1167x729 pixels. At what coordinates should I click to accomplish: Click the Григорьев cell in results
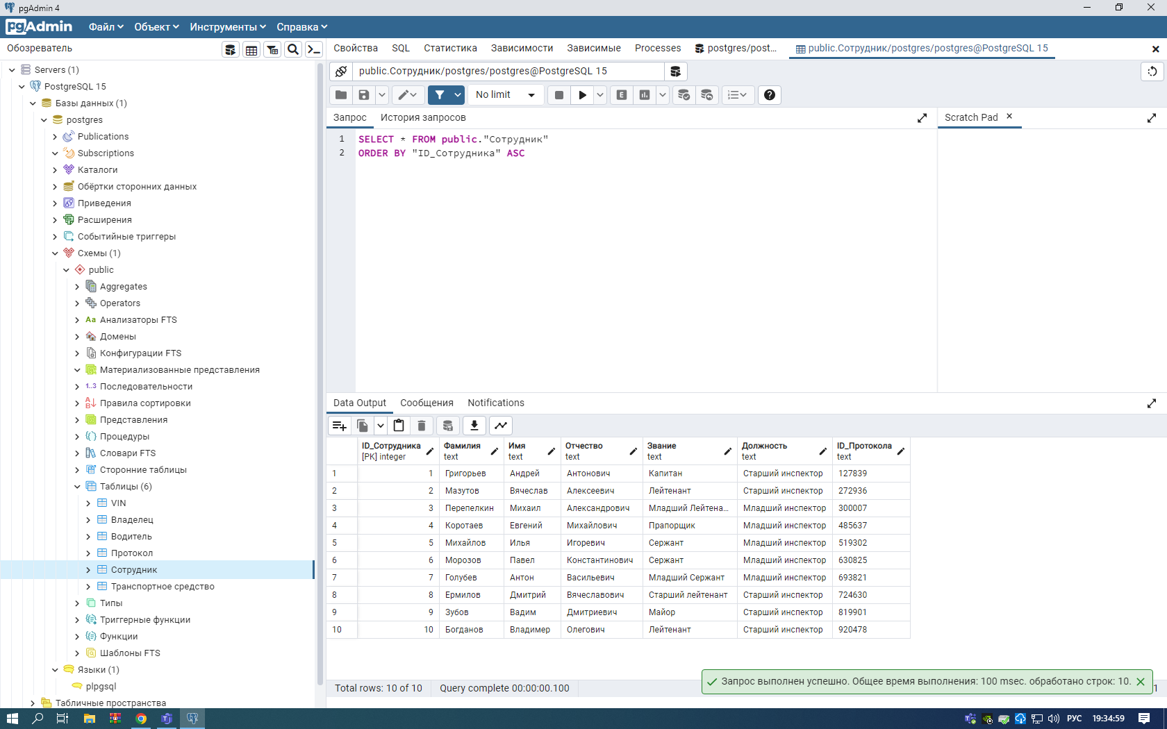click(472, 474)
